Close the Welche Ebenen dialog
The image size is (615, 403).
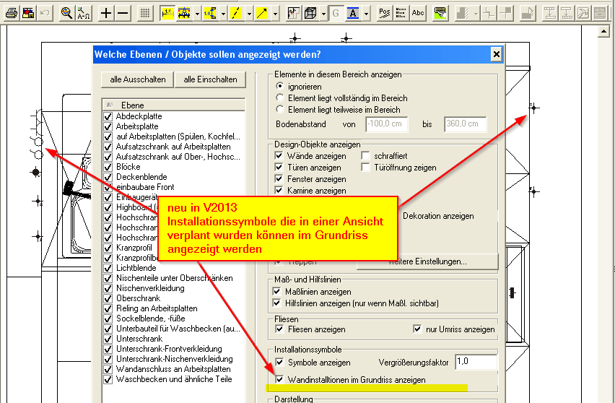point(496,54)
